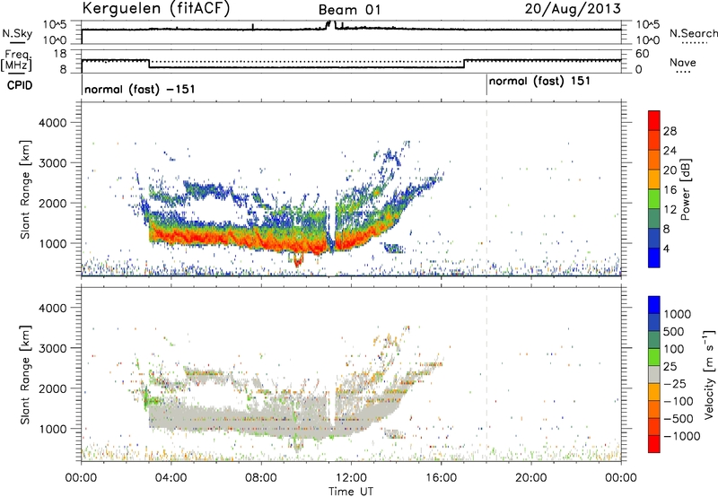Screen dimensions: 718x497
Task: Select the bright blue bottom power color swatch
Action: click(x=654, y=257)
